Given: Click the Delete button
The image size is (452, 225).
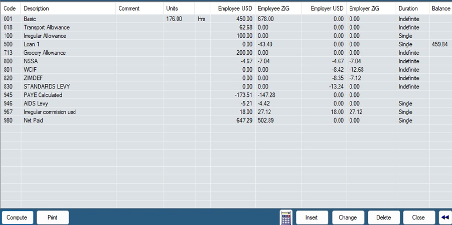Looking at the screenshot, I should tap(384, 217).
